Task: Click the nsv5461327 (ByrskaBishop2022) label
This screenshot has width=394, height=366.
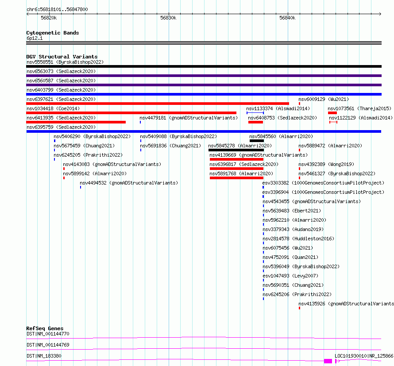Action: click(x=337, y=173)
